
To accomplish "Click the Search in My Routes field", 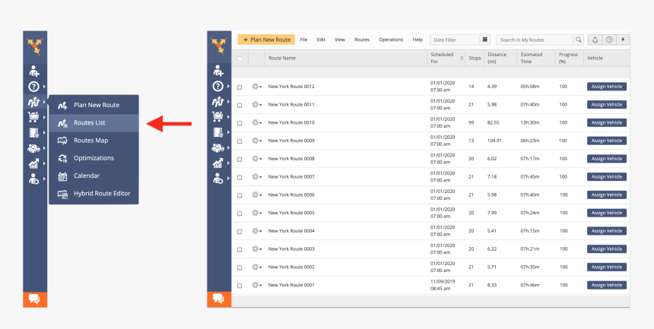I will 535,40.
